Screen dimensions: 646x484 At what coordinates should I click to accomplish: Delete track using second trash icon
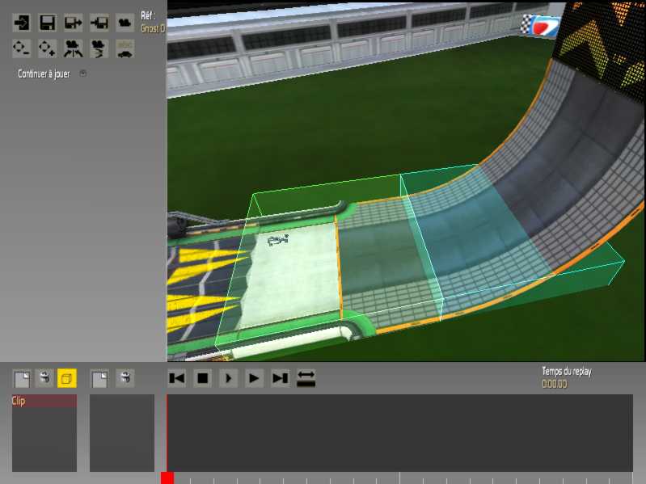pos(125,378)
